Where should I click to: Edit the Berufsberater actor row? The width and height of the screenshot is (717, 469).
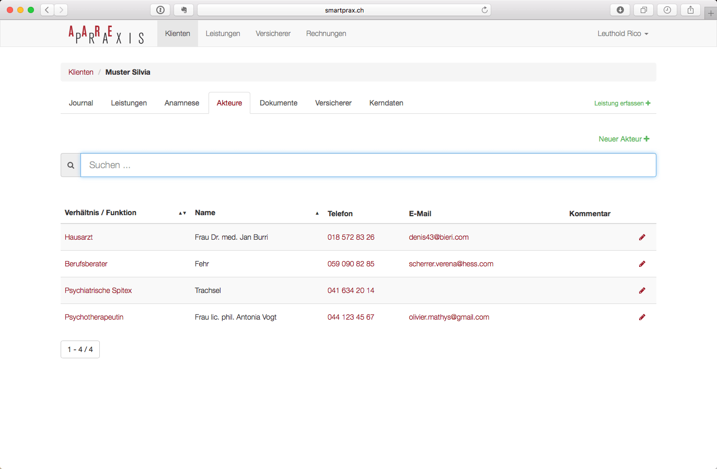coord(642,264)
